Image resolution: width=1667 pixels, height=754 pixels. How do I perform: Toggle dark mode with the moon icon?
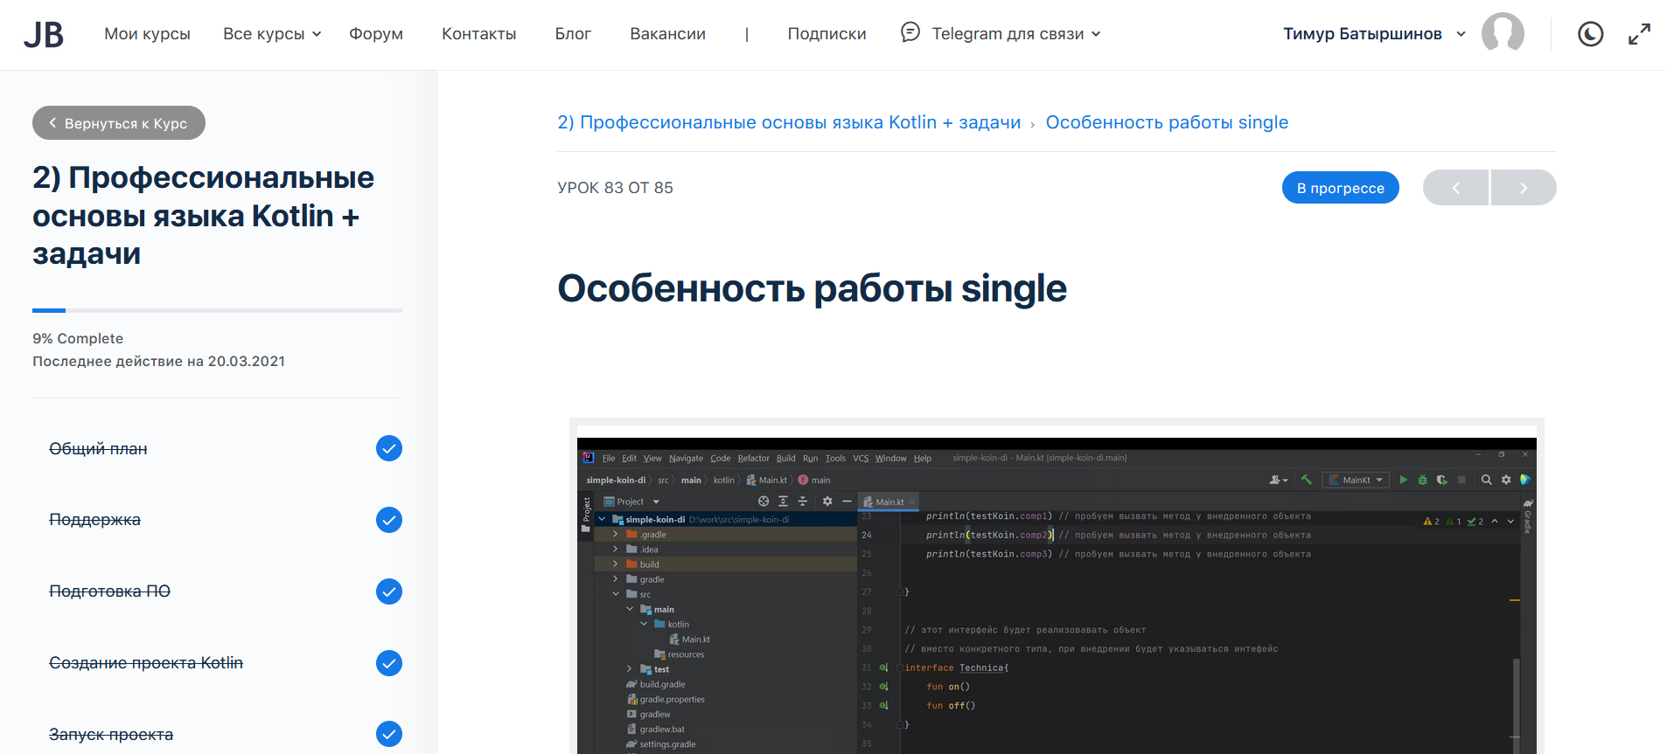(1590, 34)
